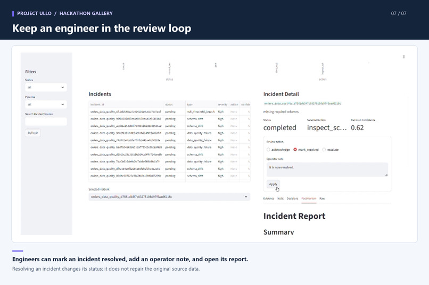Image resolution: width=429 pixels, height=285 pixels.
Task: Switch to the Evidence tab
Action: [x=269, y=198]
